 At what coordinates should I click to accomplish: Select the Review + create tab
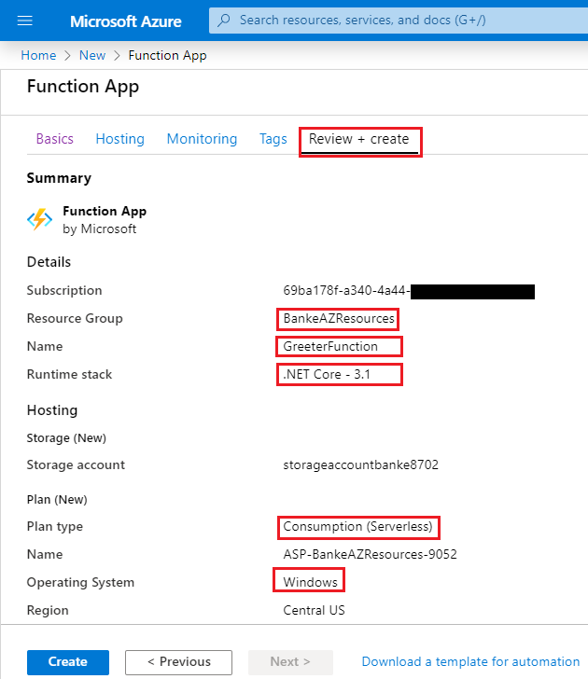pyautogui.click(x=359, y=139)
